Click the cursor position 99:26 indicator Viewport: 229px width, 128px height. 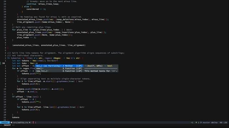(x=224, y=123)
